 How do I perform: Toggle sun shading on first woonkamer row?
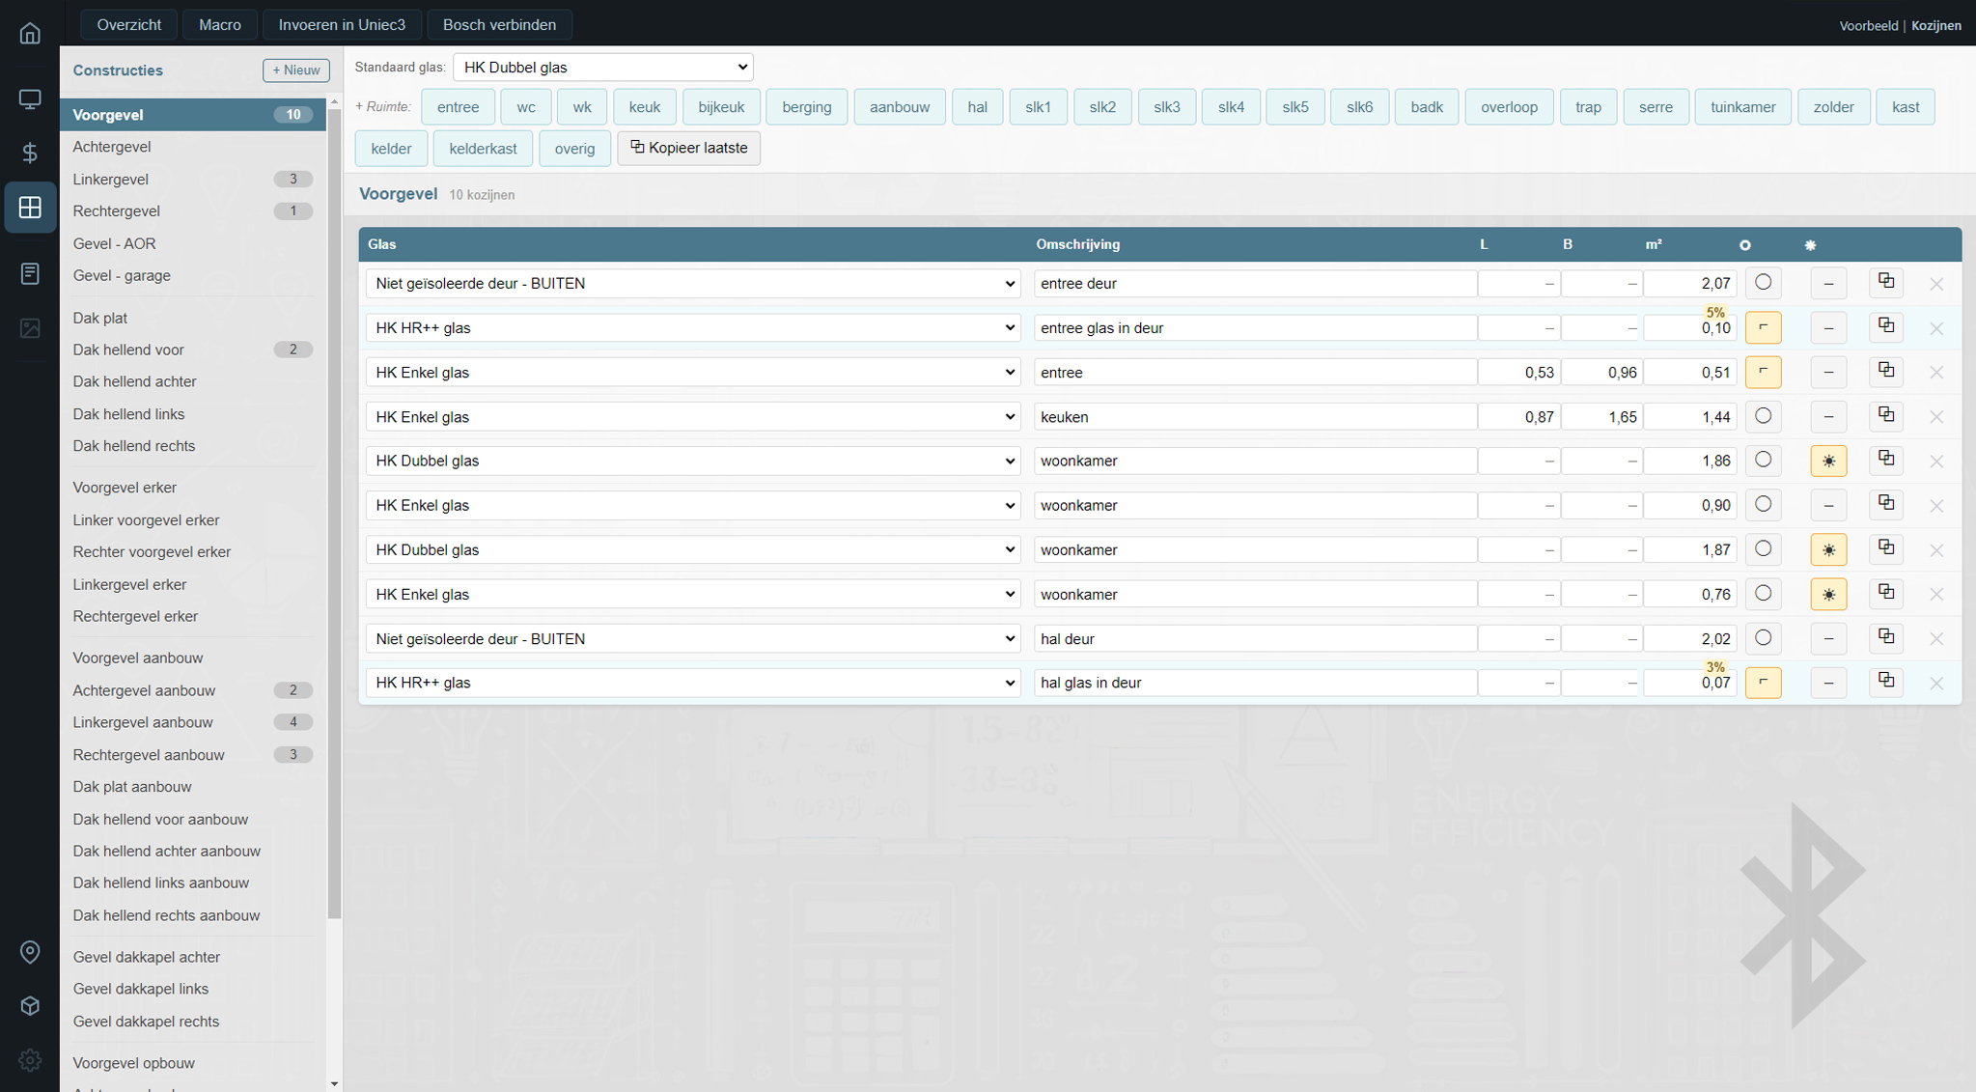(x=1828, y=462)
